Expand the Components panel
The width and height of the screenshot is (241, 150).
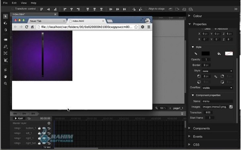(x=189, y=128)
